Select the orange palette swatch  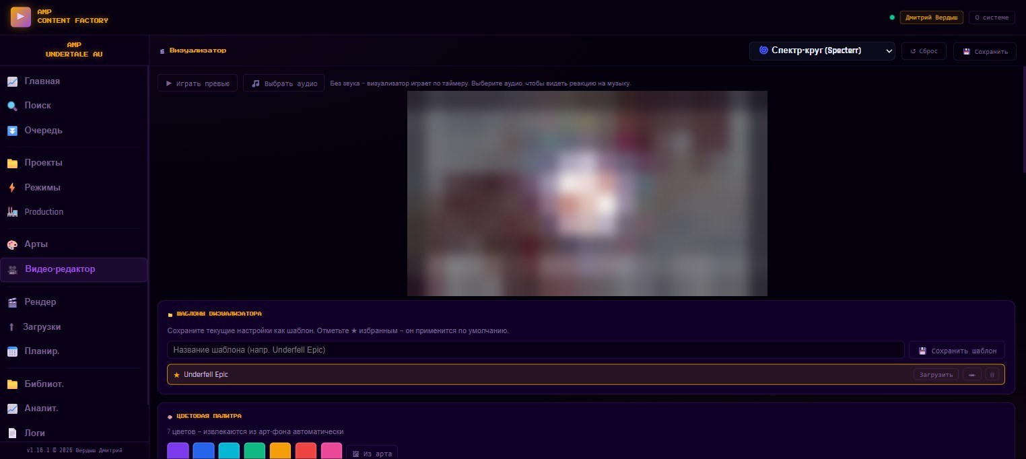point(280,451)
